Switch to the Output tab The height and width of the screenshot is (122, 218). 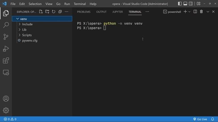(x=101, y=12)
